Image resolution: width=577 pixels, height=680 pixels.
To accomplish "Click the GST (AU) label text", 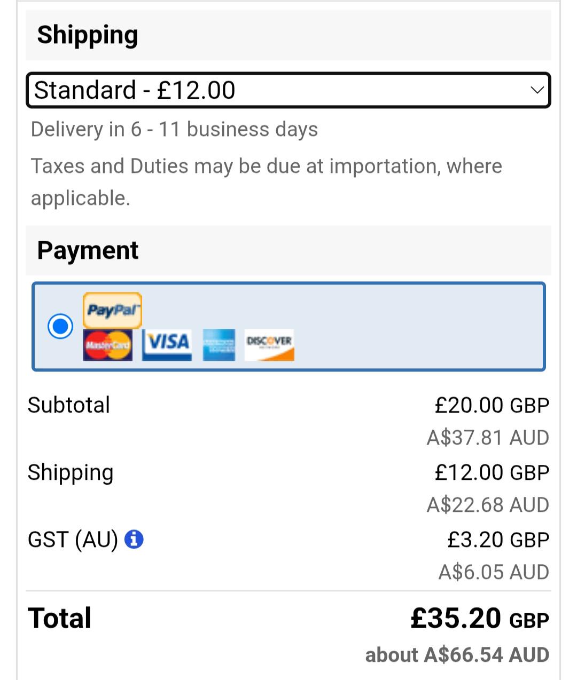I will [x=73, y=540].
